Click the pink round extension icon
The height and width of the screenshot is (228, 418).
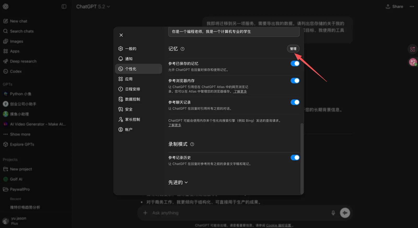tap(413, 62)
